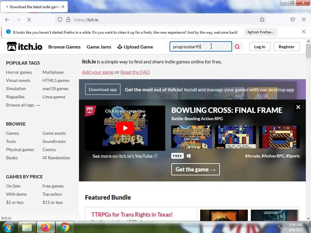Screen dimensions: 311x233
Task: Click the itch.io logo in header
Action: (24, 46)
